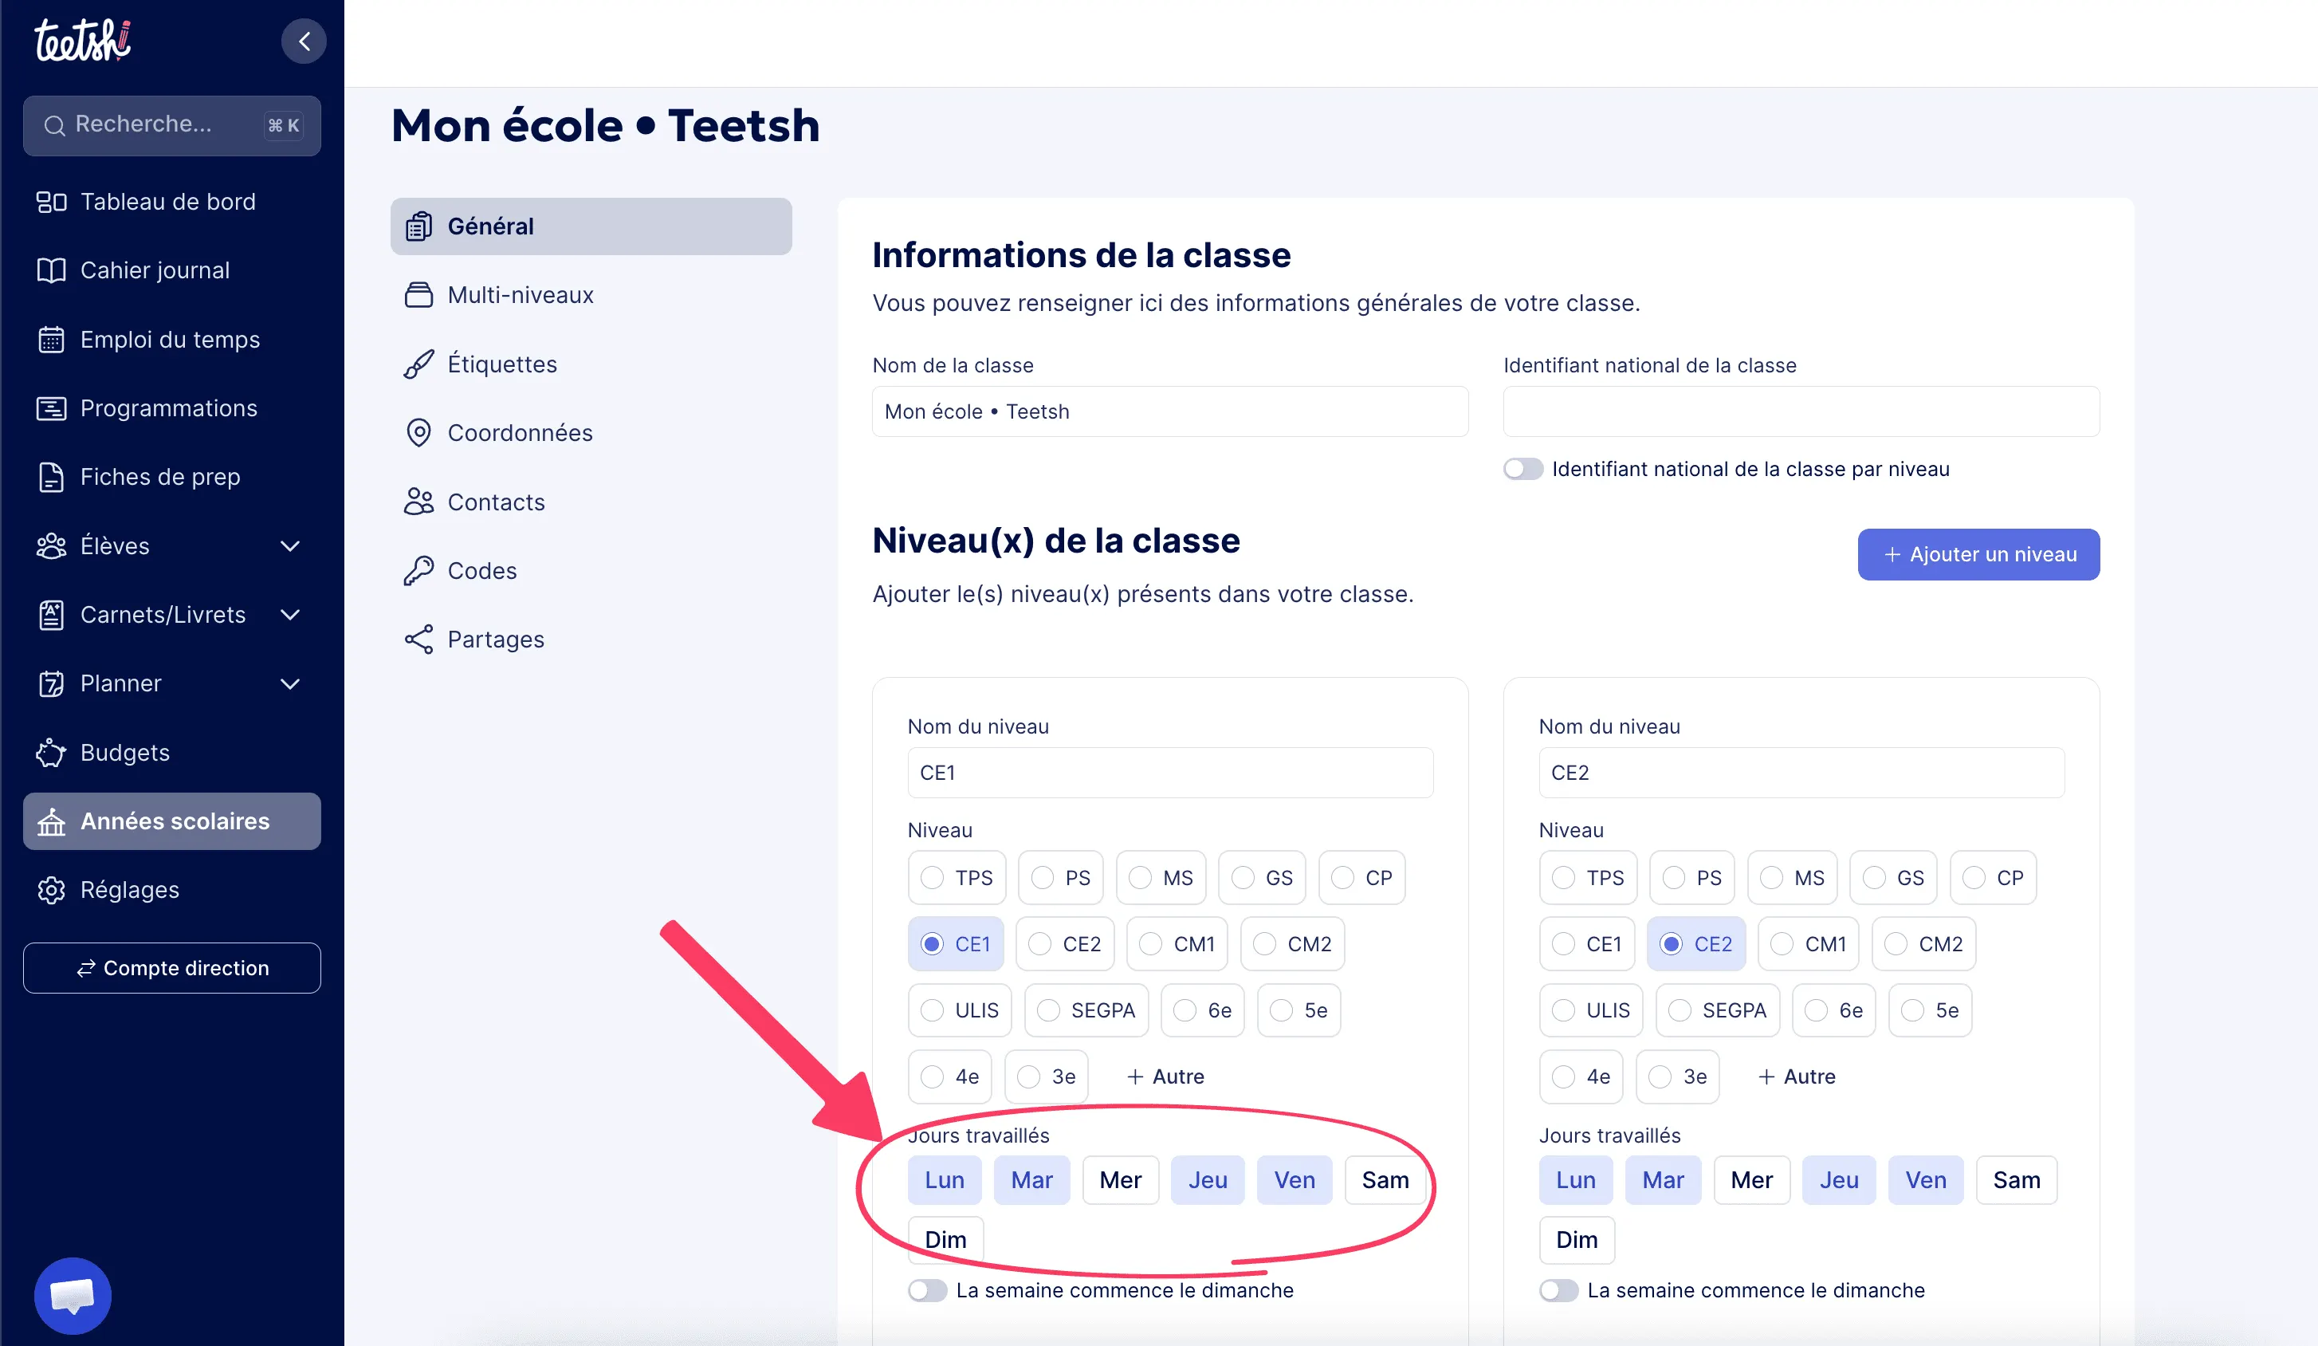The width and height of the screenshot is (2318, 1346).
Task: Open Programmations icon in sidebar
Action: (52, 408)
